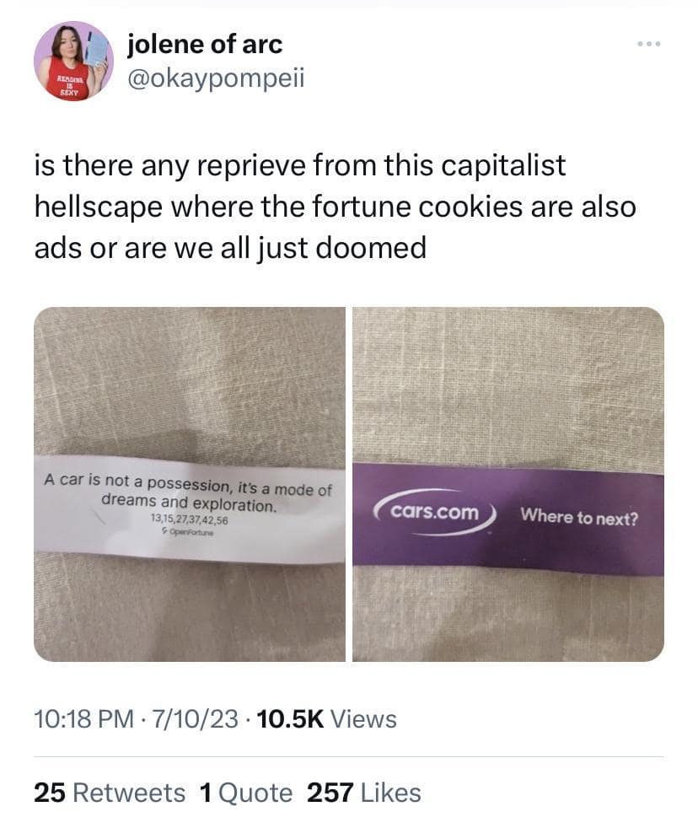Click the display name jolene of arc
Screen dimensions: 698x828
point(205,45)
